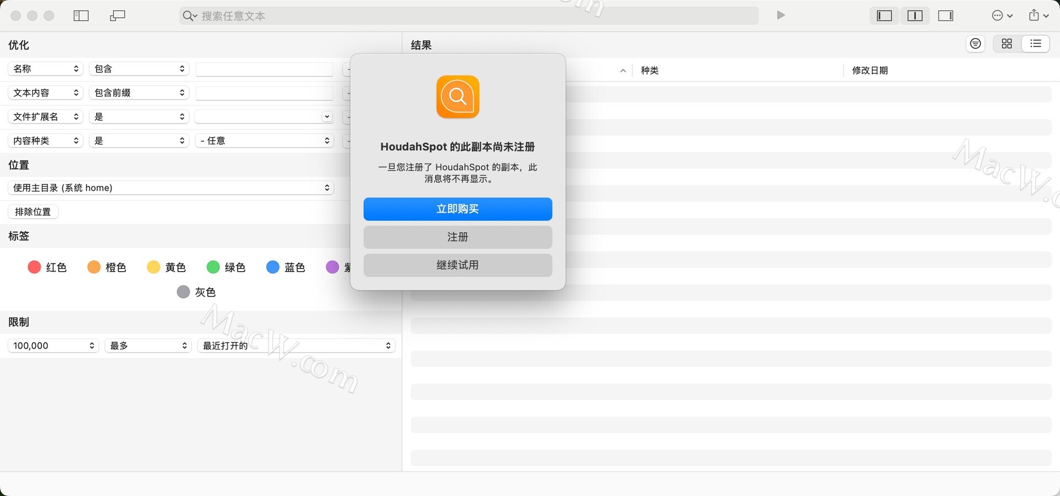Open the 名称 attribute dropdown
The height and width of the screenshot is (496, 1060).
45,69
